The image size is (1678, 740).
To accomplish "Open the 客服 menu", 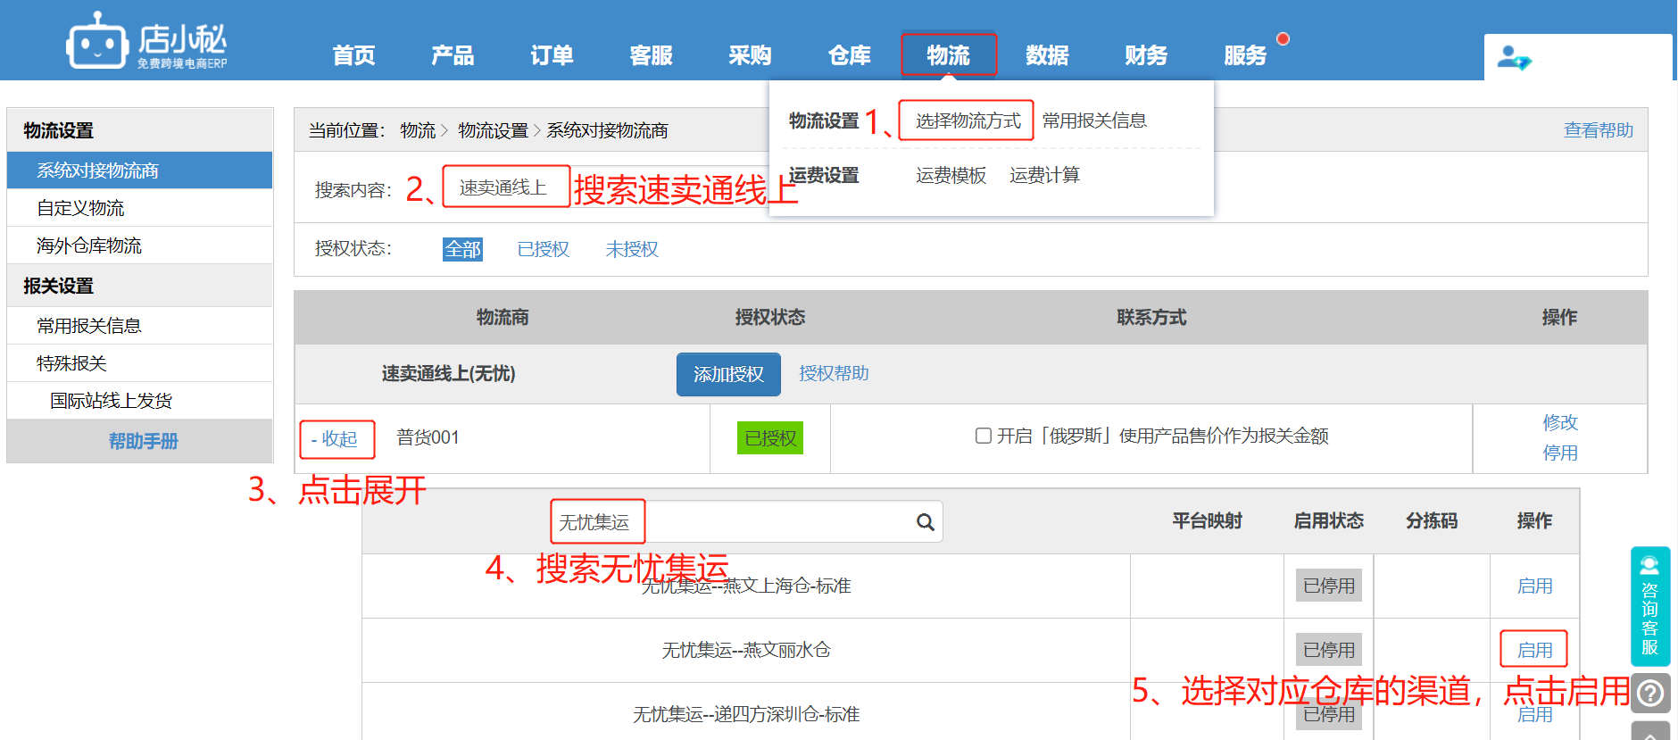I will 651,55.
